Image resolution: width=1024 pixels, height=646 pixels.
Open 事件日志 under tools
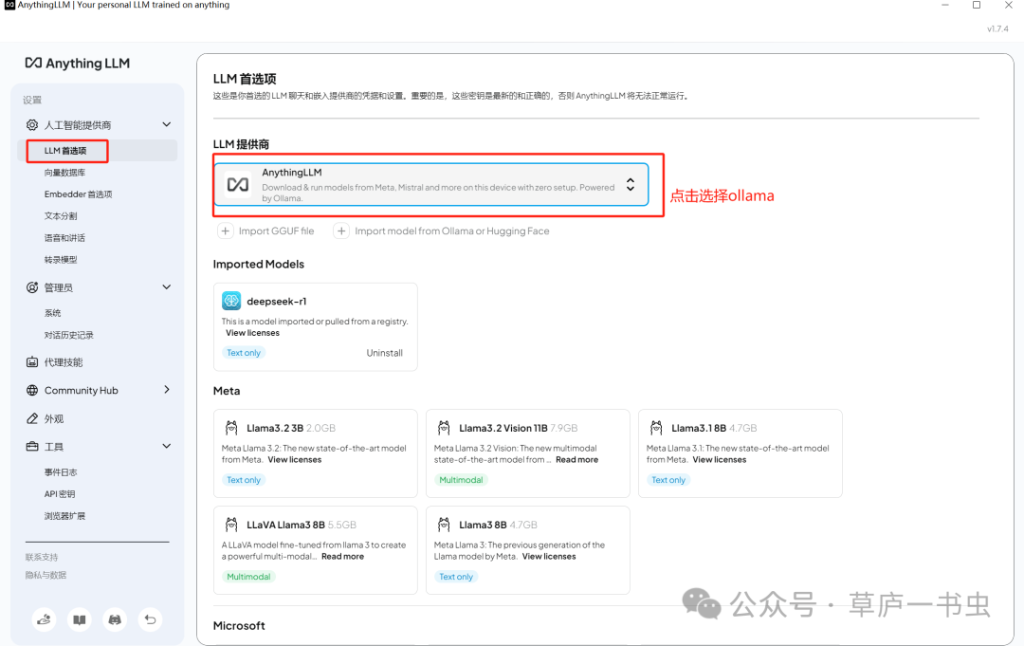click(61, 472)
